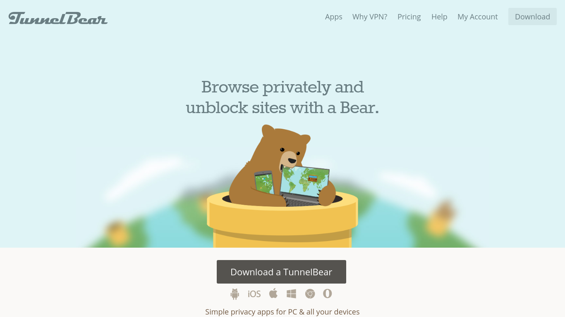Click the Browse privately headline text
The height and width of the screenshot is (317, 565).
pos(282,97)
